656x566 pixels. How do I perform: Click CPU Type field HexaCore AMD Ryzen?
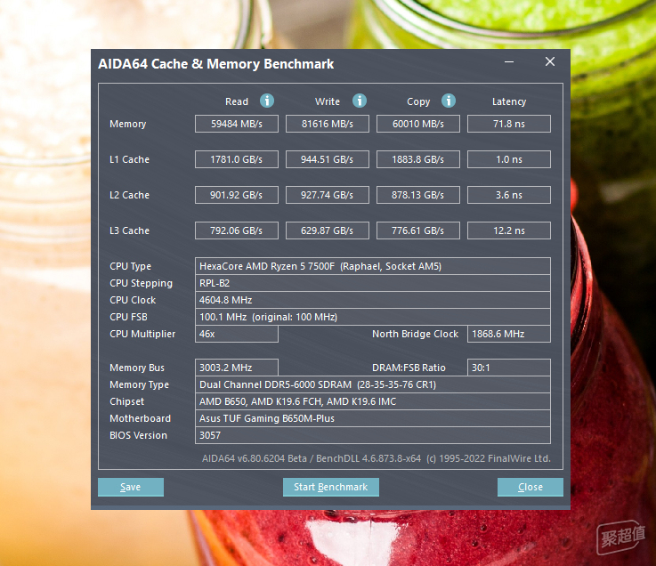tap(373, 266)
